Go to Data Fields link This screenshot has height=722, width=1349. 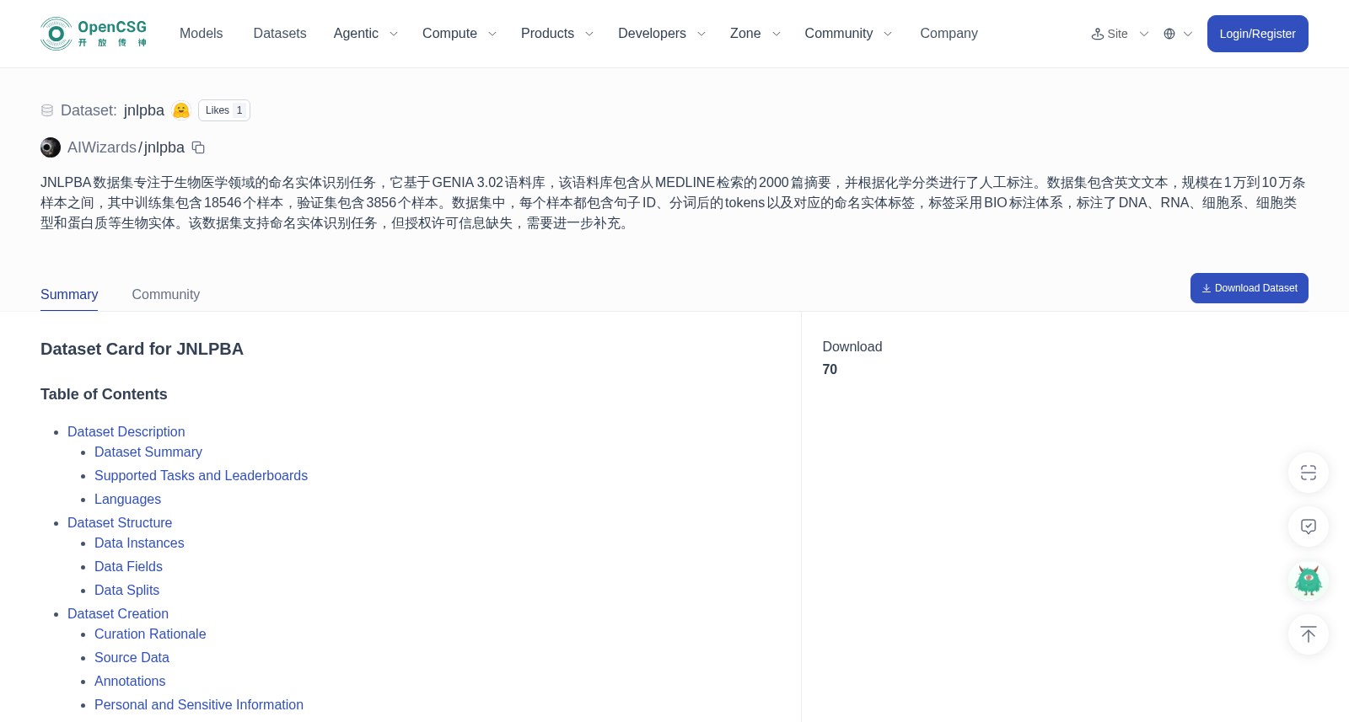(x=128, y=566)
